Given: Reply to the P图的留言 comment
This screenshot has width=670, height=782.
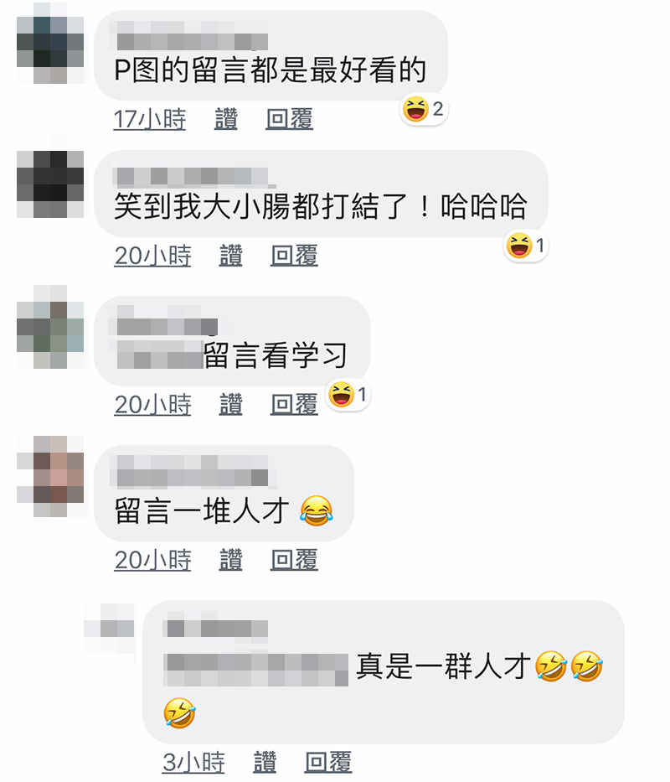Looking at the screenshot, I should (x=290, y=119).
